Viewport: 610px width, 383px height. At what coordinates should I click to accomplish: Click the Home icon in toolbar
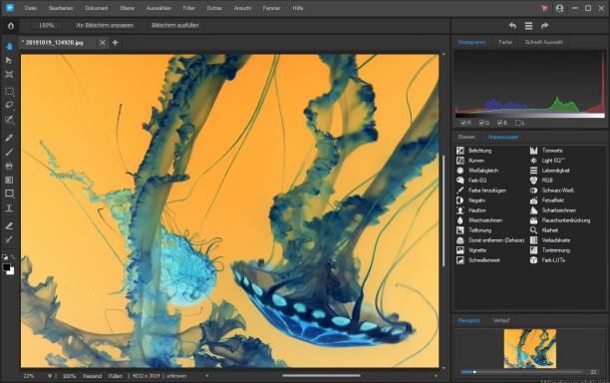click(x=11, y=26)
